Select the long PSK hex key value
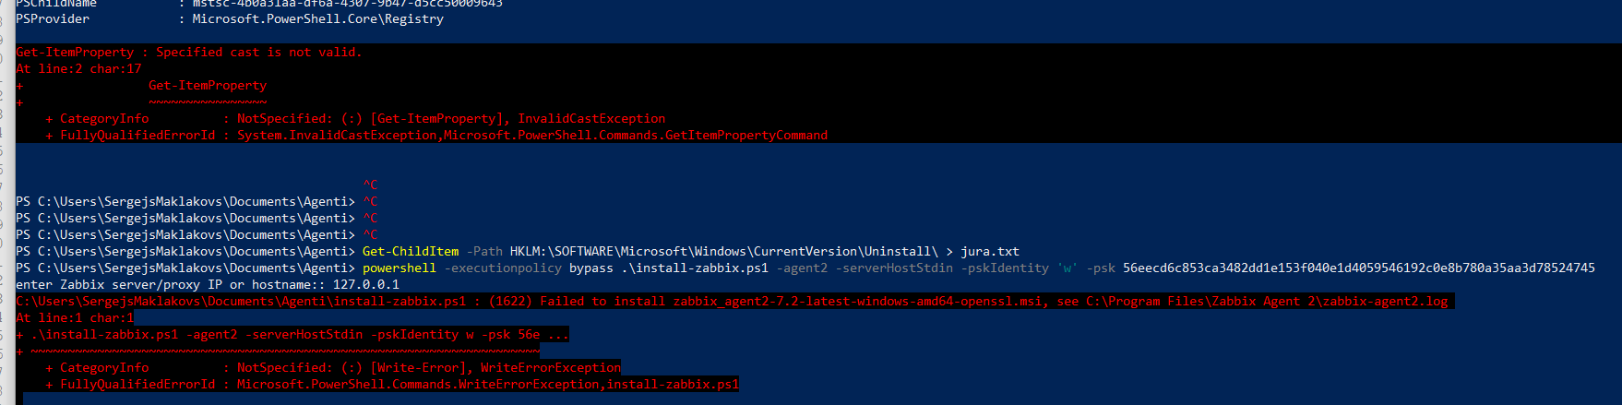This screenshot has height=405, width=1622. tap(1359, 268)
